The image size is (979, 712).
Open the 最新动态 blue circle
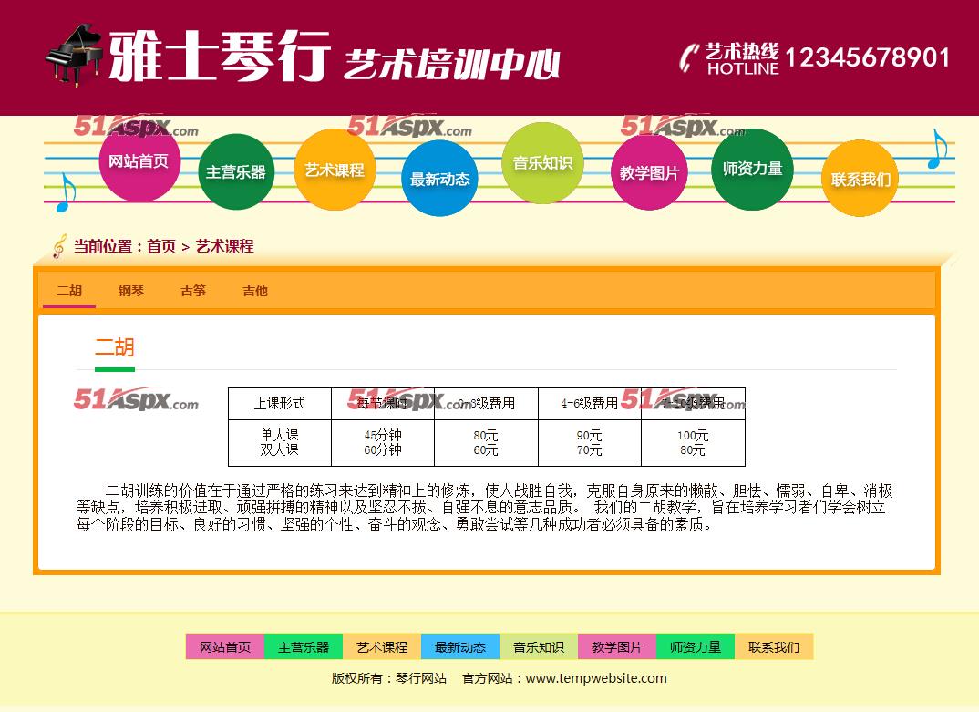point(439,179)
